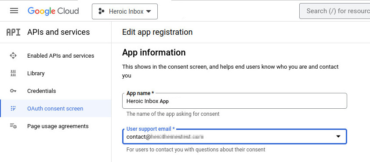Open the Heroic Inbox project selector
Image resolution: width=370 pixels, height=162 pixels.
125,11
